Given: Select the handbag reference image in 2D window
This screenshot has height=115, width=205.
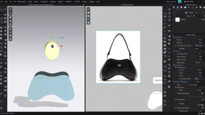Looking at the screenshot, I should (118, 57).
